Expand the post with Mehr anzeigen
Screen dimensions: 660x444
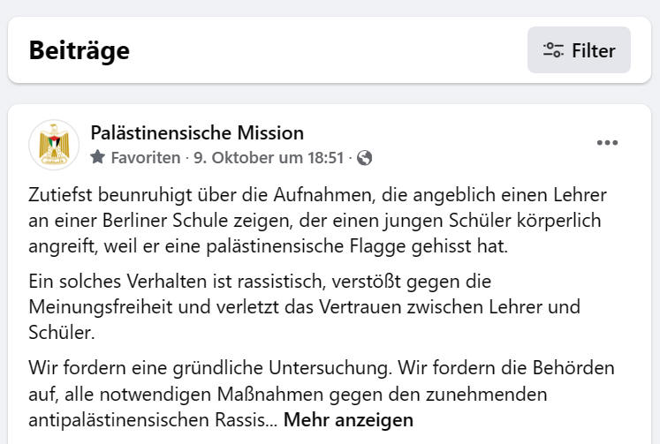pos(348,419)
